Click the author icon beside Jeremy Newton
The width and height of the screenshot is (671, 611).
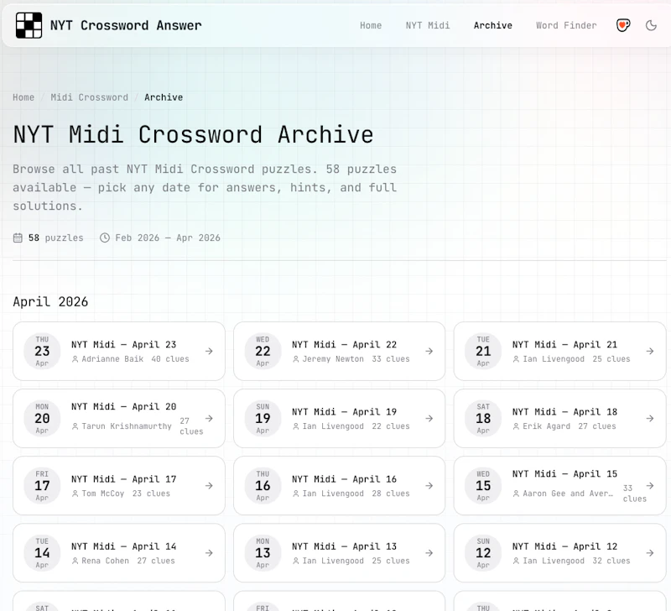296,359
